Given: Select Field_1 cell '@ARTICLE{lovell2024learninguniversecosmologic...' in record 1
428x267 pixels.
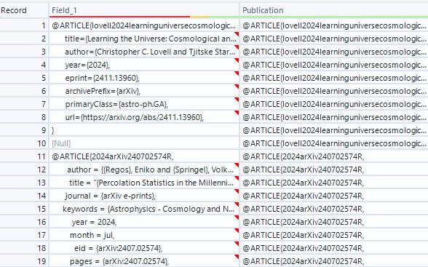Looking at the screenshot, I should pyautogui.click(x=144, y=25).
